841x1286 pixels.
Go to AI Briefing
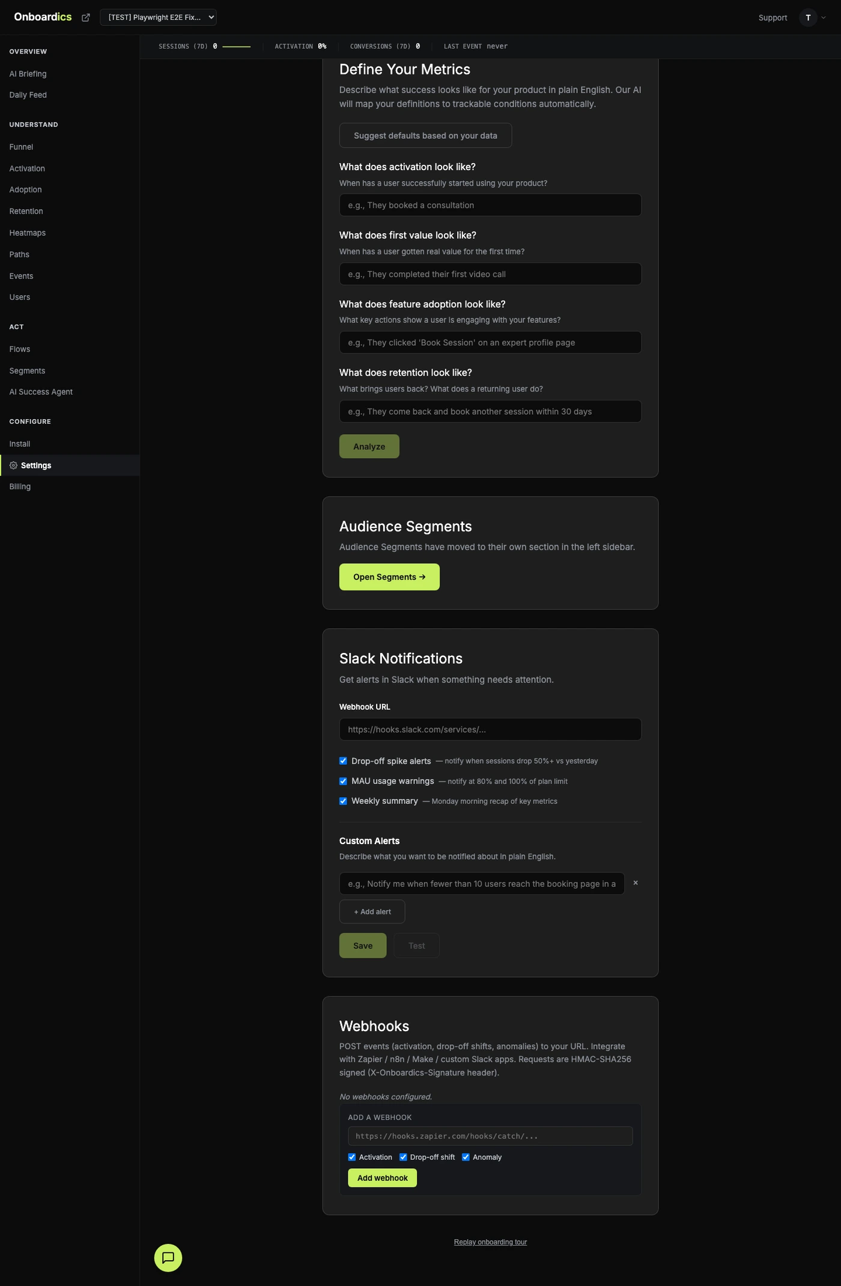tap(28, 74)
